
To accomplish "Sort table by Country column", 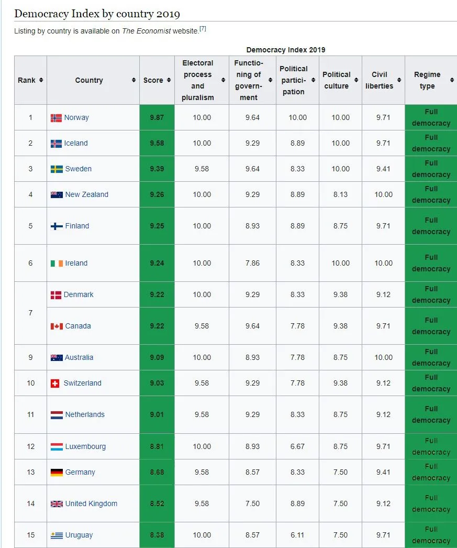I will click(x=133, y=80).
